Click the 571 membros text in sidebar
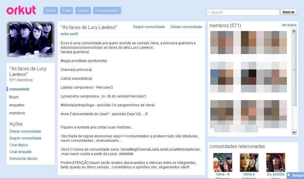 [21, 80]
